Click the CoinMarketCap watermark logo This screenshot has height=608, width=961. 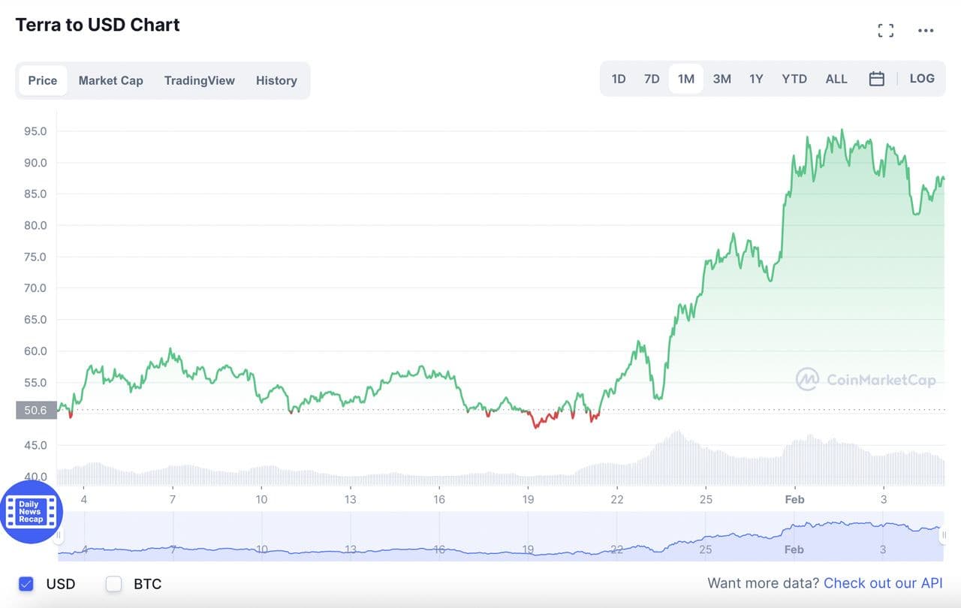click(x=866, y=380)
